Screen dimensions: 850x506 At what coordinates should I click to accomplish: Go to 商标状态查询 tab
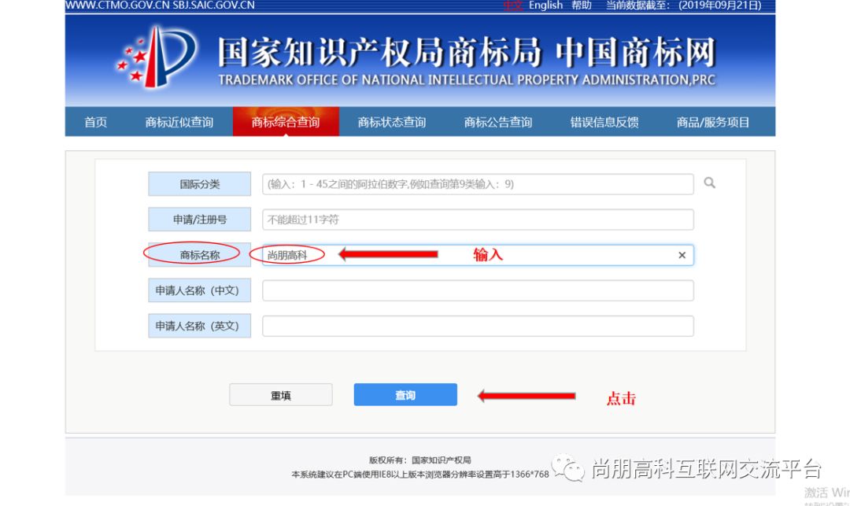(392, 122)
